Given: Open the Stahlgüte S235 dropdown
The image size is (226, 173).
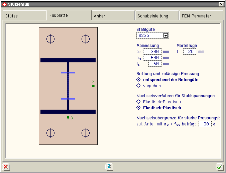Looking at the screenshot, I should (165, 36).
